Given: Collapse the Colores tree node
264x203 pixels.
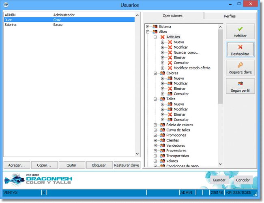Looking at the screenshot, I should (x=155, y=73).
